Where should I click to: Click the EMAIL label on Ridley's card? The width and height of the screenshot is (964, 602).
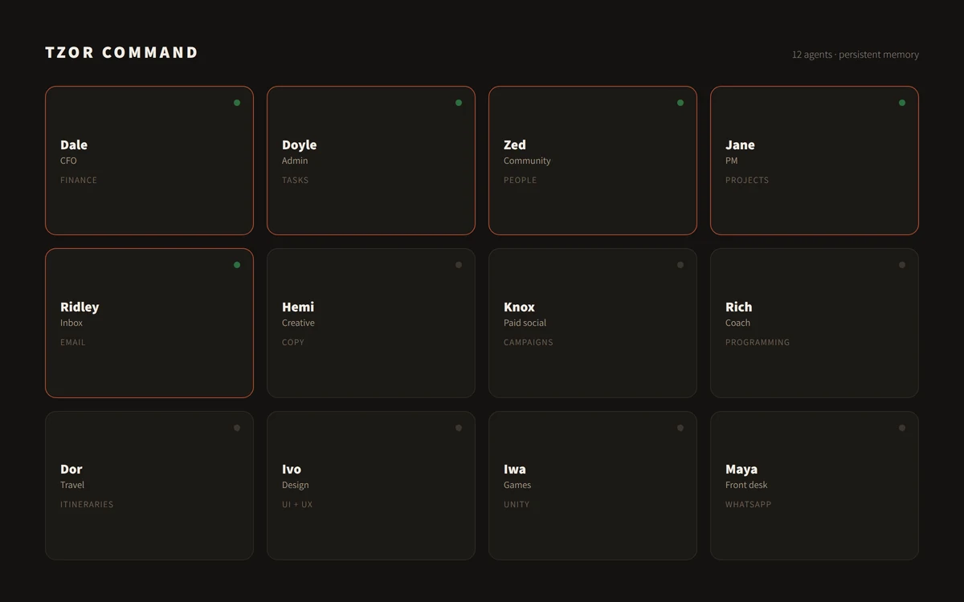[x=72, y=343]
